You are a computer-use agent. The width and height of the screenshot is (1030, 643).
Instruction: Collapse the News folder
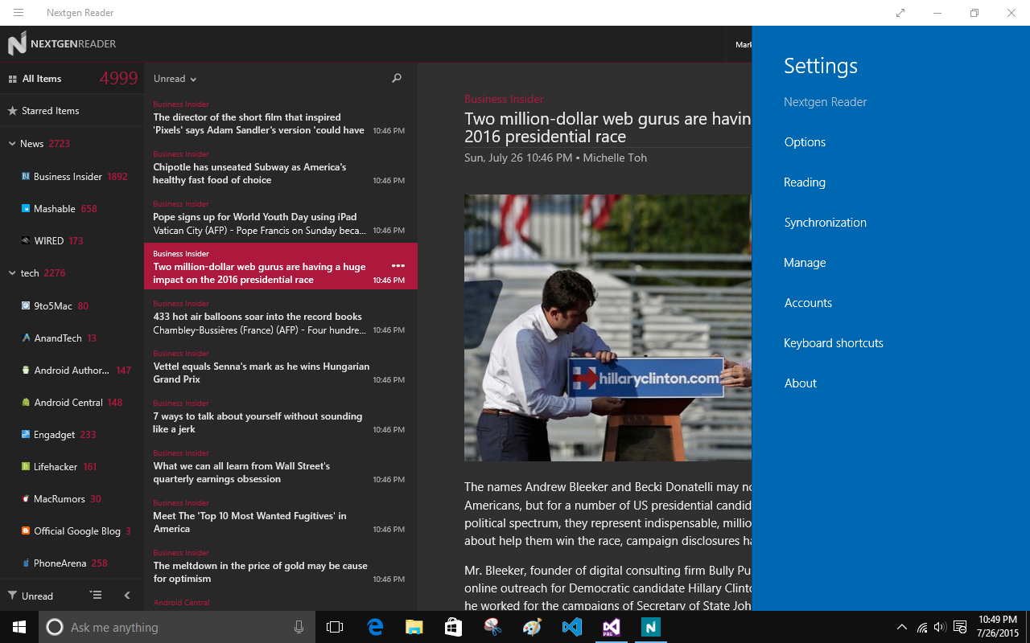(12, 144)
